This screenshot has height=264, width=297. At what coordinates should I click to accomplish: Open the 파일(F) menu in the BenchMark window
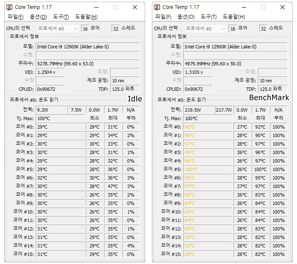point(163,17)
